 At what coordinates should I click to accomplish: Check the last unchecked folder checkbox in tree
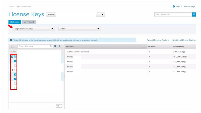point(15,88)
